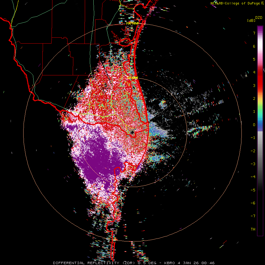265x265 pixels.
Task: Click the scale value -4
Action: tap(253, 177)
